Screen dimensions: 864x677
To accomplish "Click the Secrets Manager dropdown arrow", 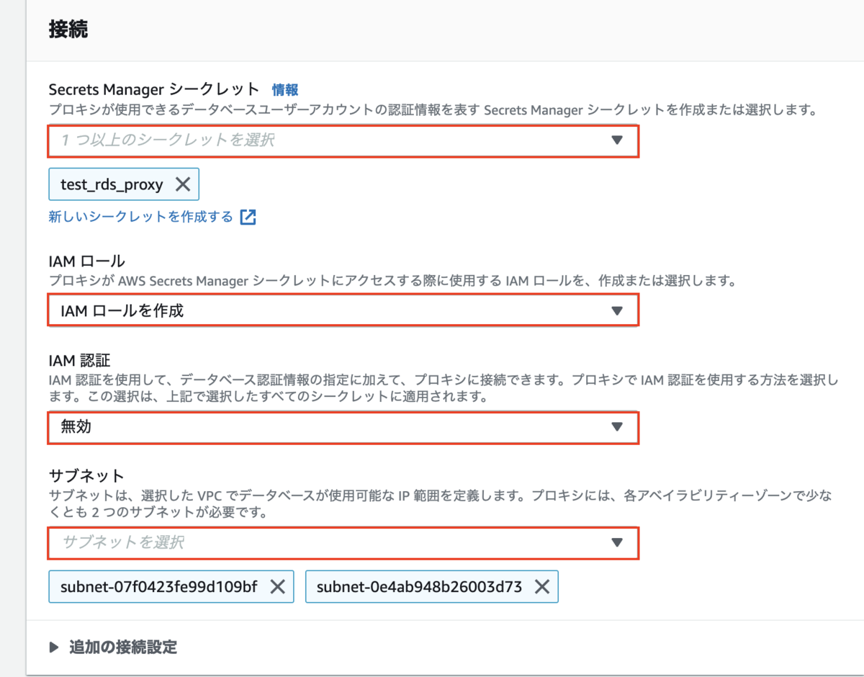I will pyautogui.click(x=617, y=141).
